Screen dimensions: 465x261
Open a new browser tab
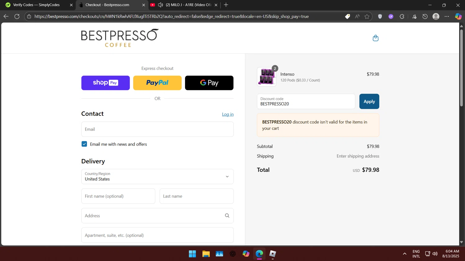tap(226, 5)
